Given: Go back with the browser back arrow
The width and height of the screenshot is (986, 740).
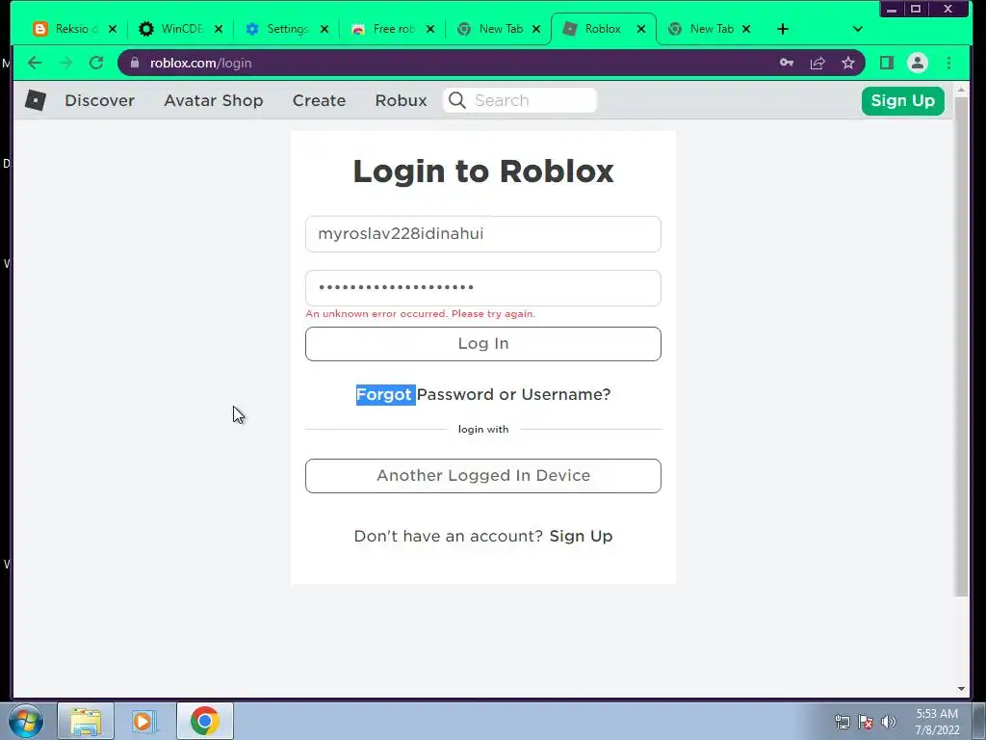Looking at the screenshot, I should point(35,63).
